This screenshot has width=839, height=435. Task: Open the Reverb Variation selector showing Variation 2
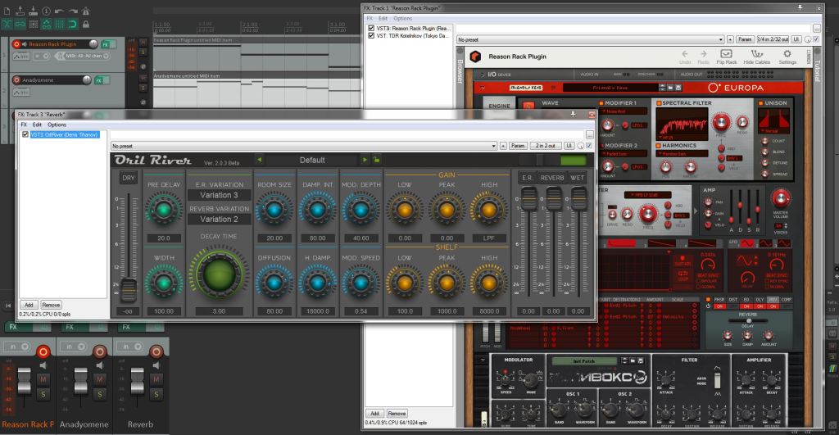(219, 220)
